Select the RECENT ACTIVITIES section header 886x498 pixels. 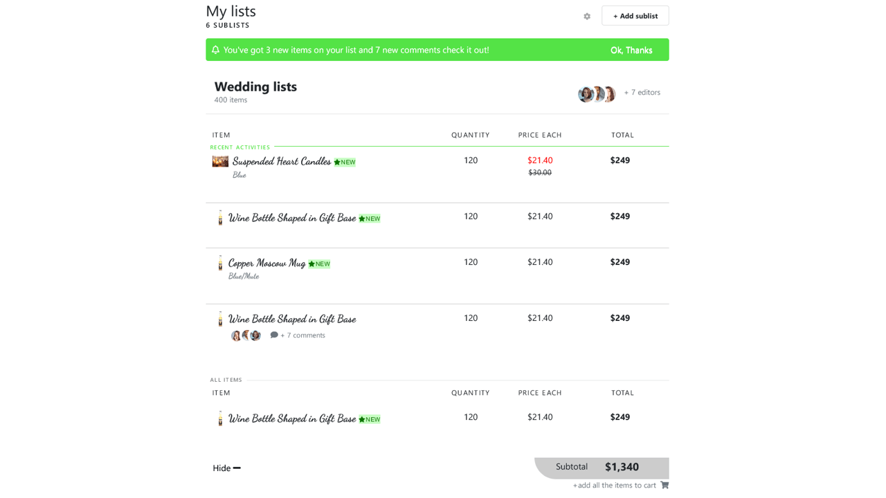239,147
